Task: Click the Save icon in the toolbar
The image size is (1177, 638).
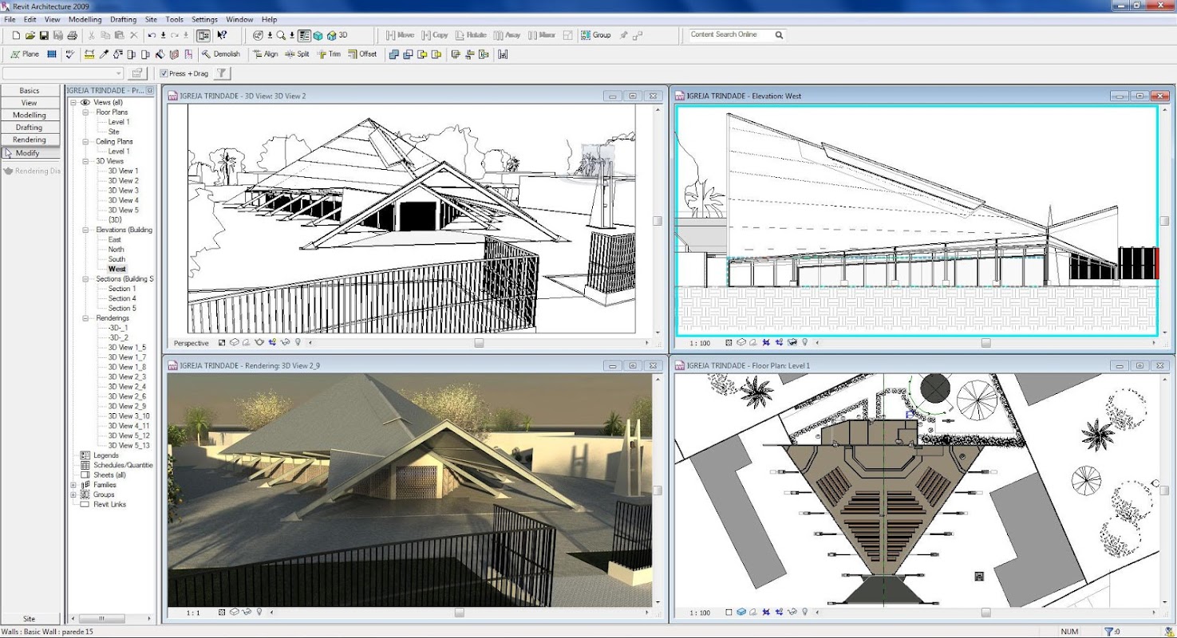Action: pyautogui.click(x=44, y=35)
